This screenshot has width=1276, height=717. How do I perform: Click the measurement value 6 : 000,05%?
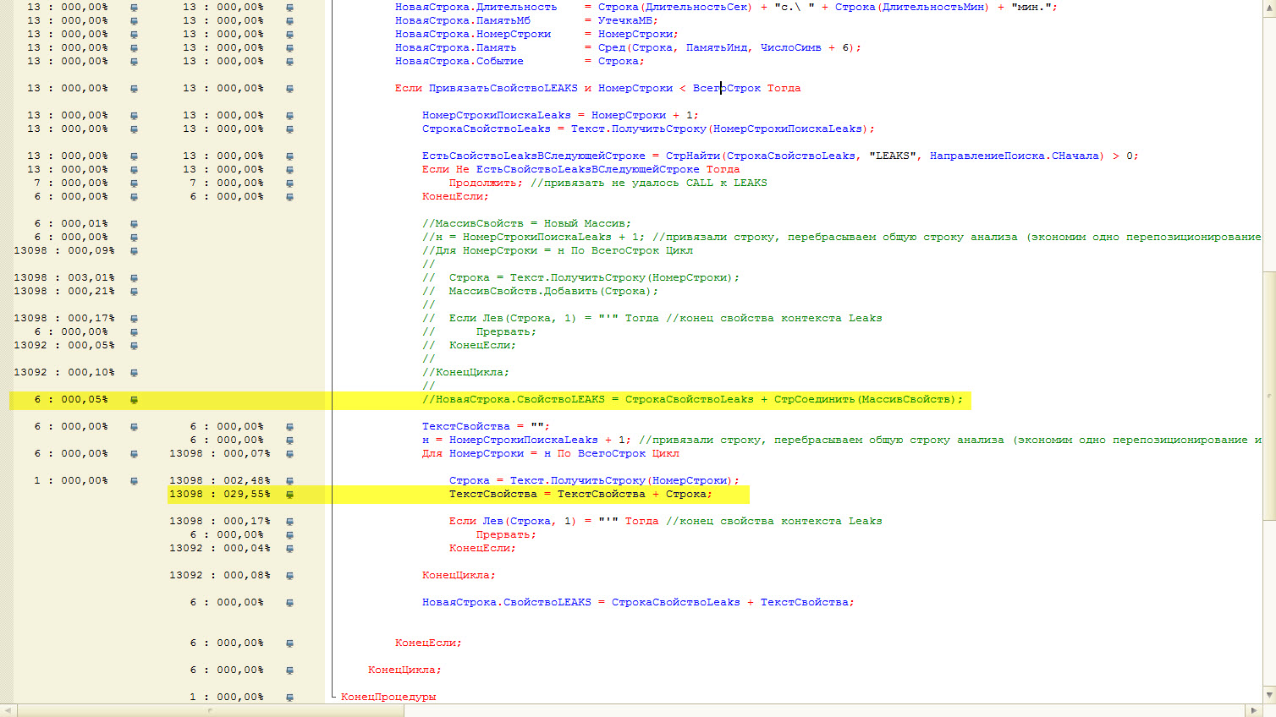pyautogui.click(x=71, y=400)
